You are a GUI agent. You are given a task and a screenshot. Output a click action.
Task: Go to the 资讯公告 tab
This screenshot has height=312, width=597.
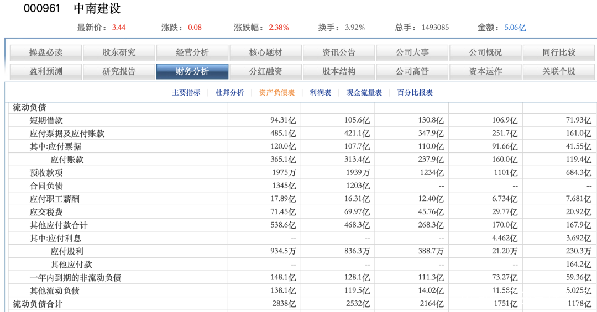coord(339,52)
